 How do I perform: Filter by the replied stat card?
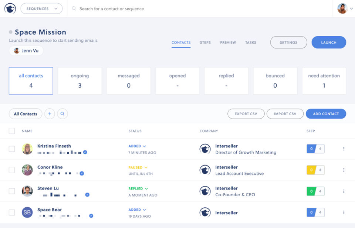(226, 81)
